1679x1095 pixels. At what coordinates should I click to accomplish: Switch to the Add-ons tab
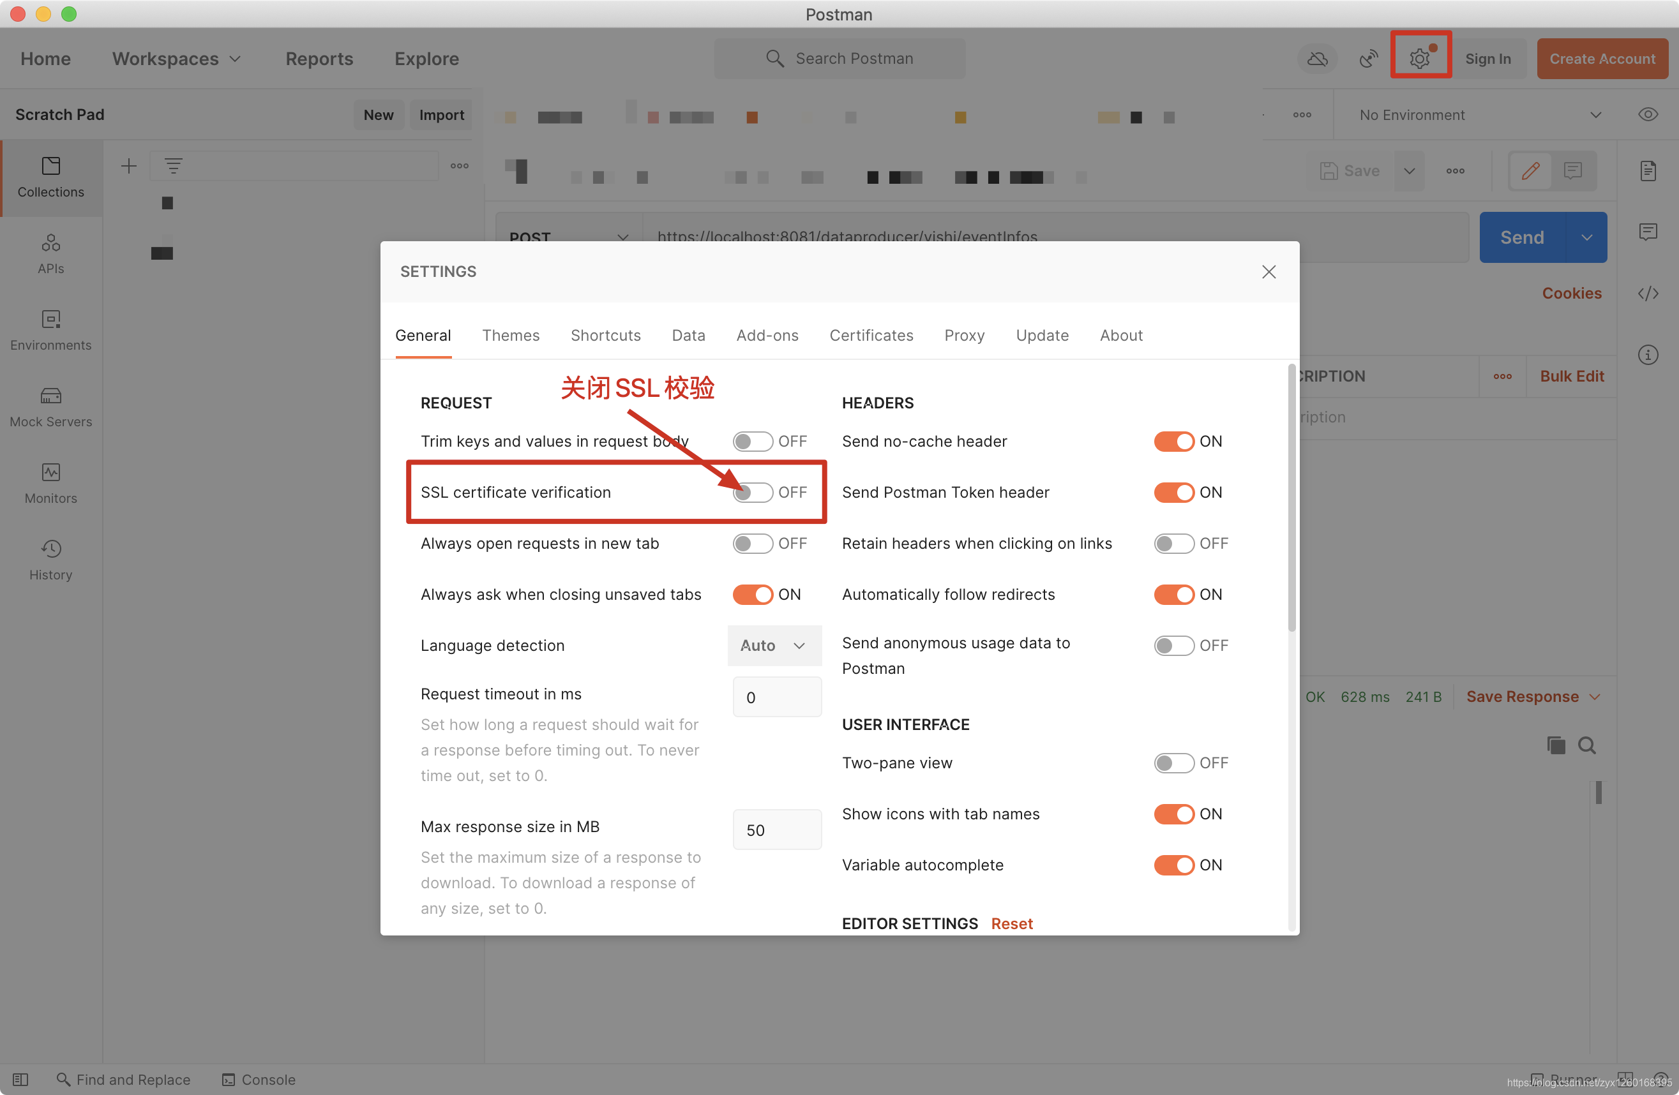click(x=767, y=335)
